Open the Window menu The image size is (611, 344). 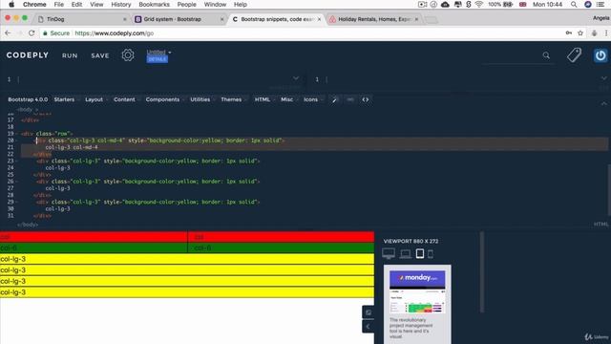click(215, 4)
